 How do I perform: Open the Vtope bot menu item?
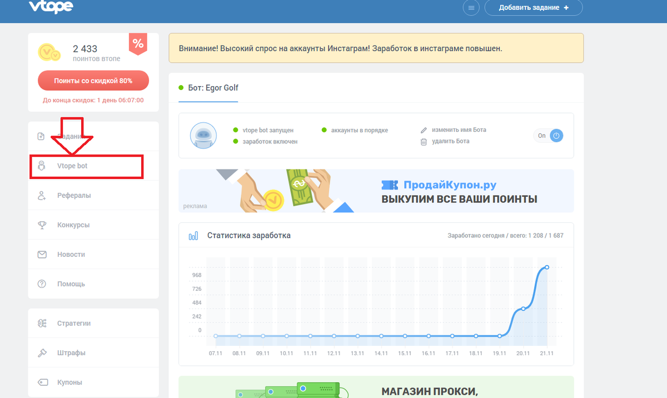click(x=93, y=166)
